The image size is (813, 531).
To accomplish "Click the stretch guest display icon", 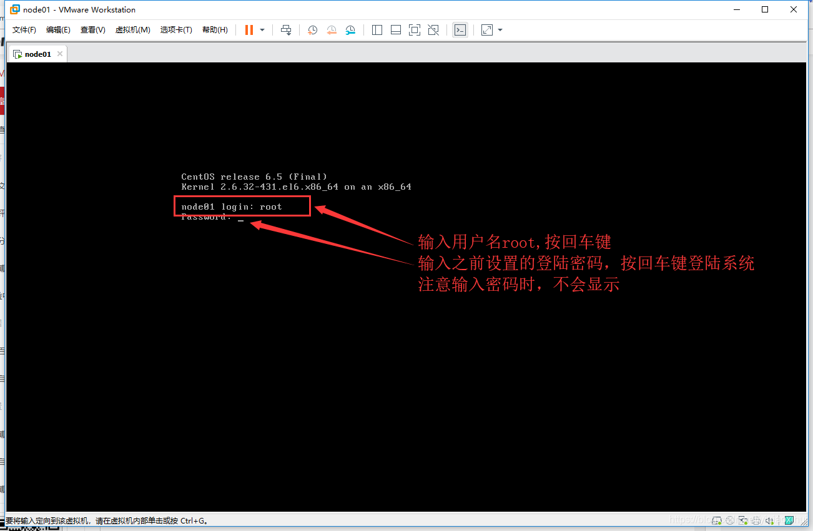I will tap(487, 30).
